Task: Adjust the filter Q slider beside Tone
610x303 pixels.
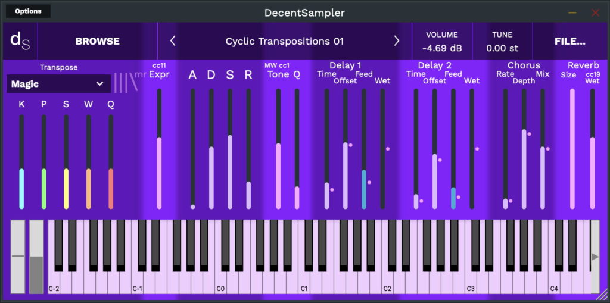Action: [x=297, y=149]
